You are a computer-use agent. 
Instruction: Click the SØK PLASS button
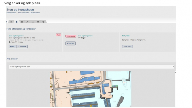[127, 47]
